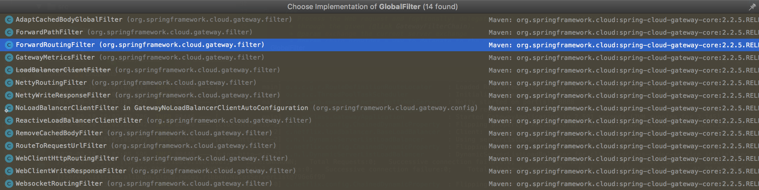Image resolution: width=759 pixels, height=190 pixels.
Task: Click class icon next to NettyRoutingFilter
Action: coord(9,83)
